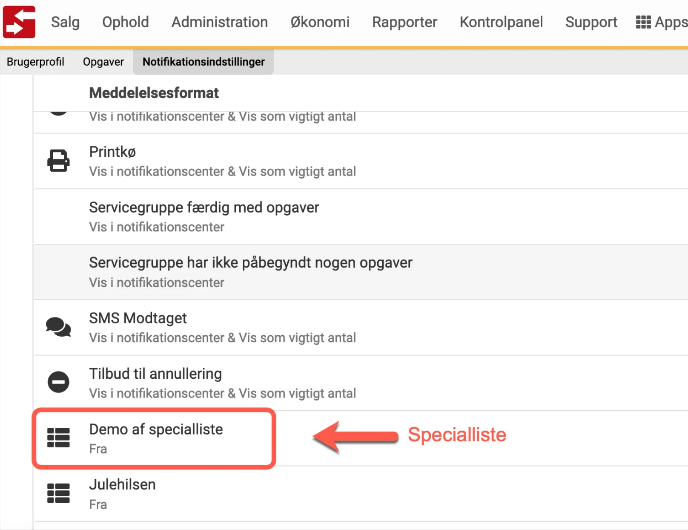Click the list icon beside Julehilsen

point(58,493)
